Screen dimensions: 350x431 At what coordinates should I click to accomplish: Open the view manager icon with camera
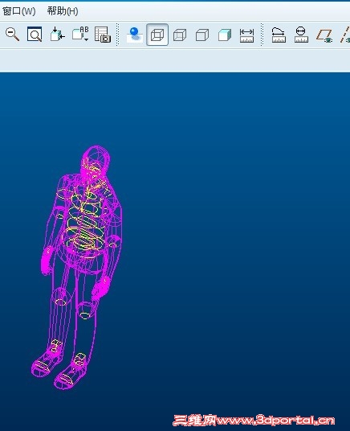(103, 35)
